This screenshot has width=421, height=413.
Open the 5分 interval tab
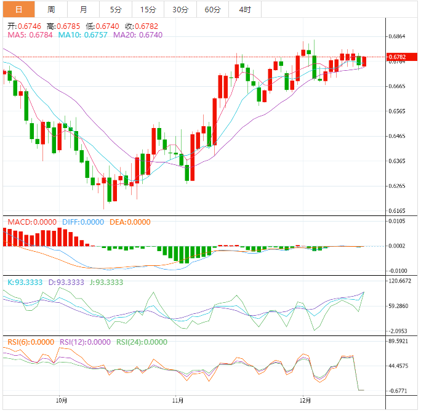tap(116, 9)
